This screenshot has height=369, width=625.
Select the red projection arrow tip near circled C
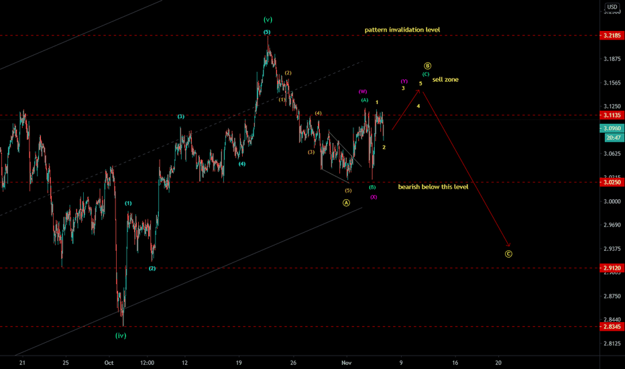[509, 245]
